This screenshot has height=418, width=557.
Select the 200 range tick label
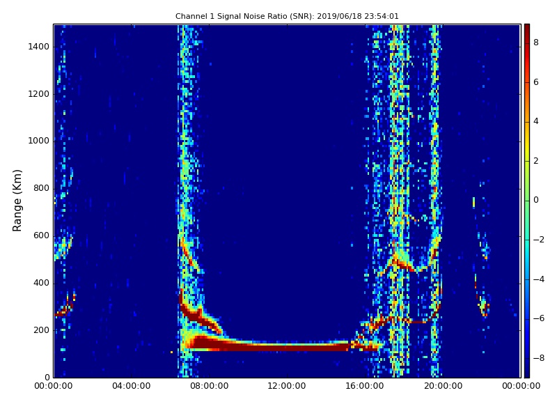point(41,330)
